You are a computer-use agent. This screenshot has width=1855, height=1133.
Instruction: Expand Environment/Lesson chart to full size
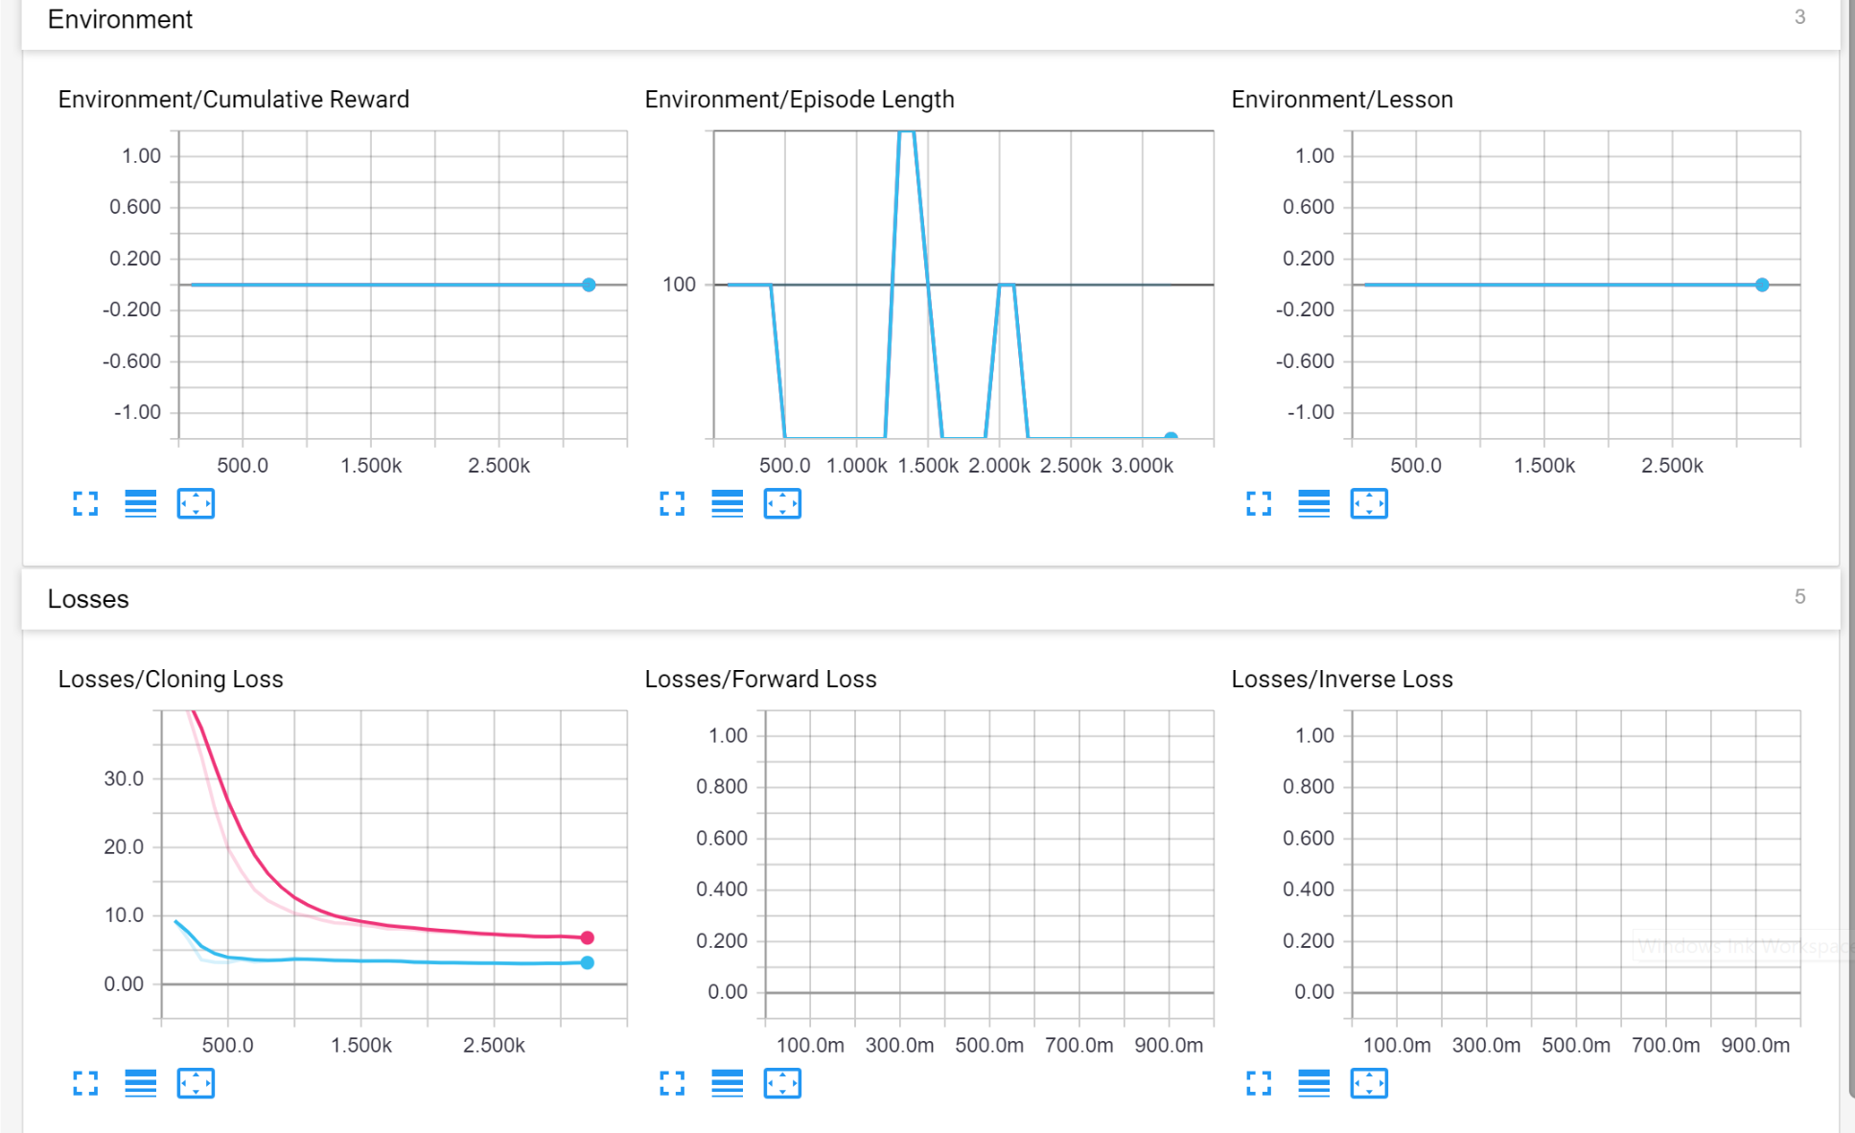point(1259,503)
